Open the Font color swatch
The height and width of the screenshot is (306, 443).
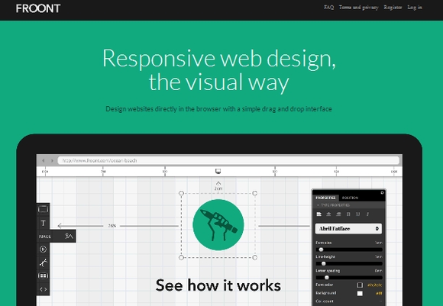[360, 285]
